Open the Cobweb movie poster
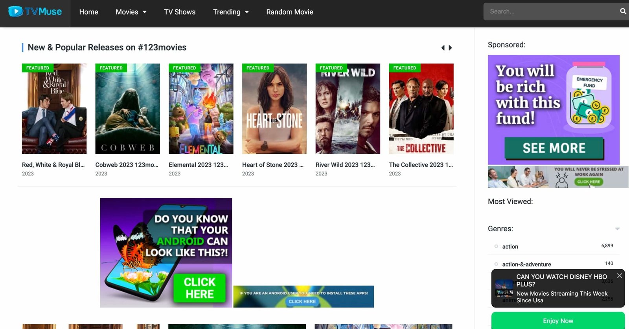629x329 pixels. coord(128,109)
